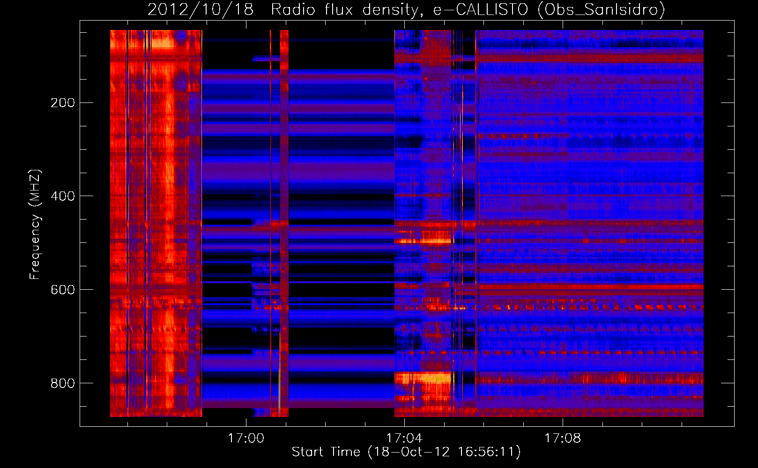
Task: Click the 17:04 time tick label
Action: point(404,438)
